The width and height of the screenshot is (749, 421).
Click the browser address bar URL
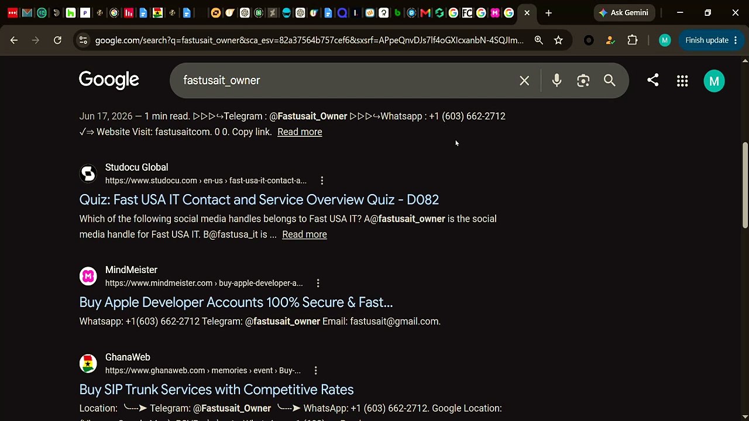(x=309, y=40)
